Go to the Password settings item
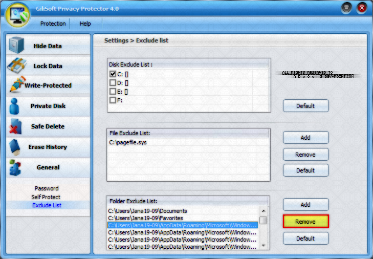This screenshot has height=259, width=373. (x=47, y=188)
